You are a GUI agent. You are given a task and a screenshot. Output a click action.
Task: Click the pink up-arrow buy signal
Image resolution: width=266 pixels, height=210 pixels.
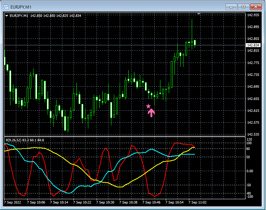pos(151,113)
